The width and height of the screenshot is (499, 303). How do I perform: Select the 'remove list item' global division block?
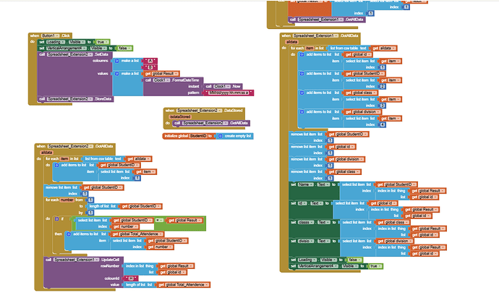307,162
